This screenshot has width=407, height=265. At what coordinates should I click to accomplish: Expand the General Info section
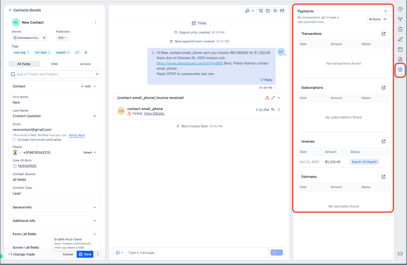click(x=54, y=207)
